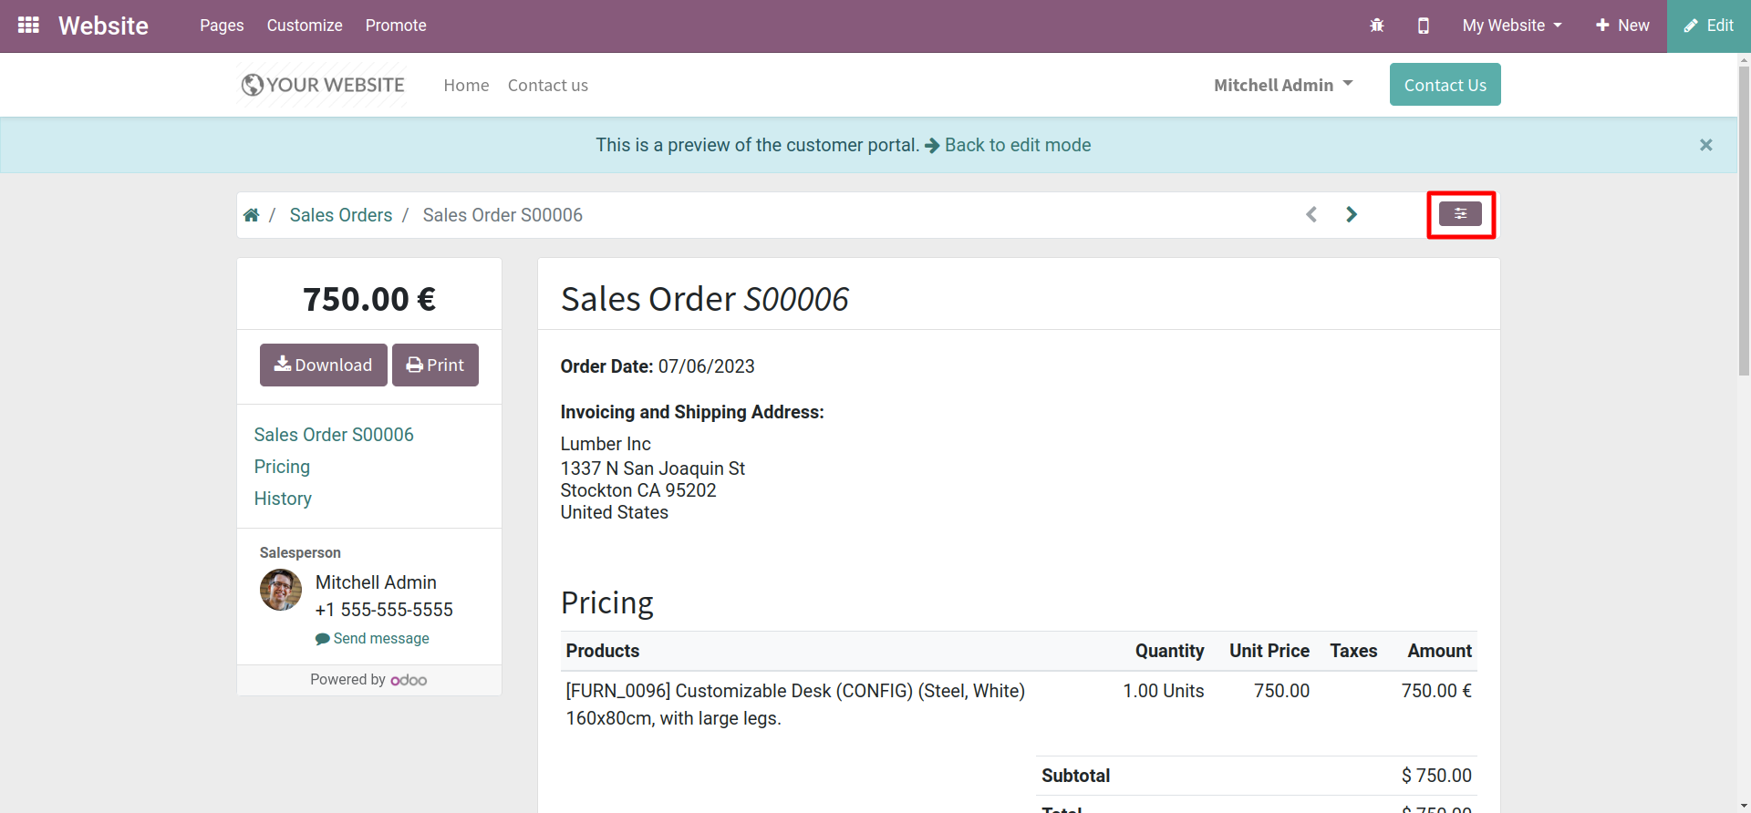The image size is (1751, 813).
Task: Go to previous sales order arrow
Action: tap(1311, 214)
